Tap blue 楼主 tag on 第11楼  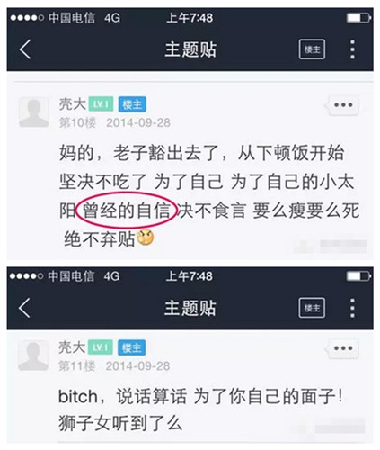[131, 347]
